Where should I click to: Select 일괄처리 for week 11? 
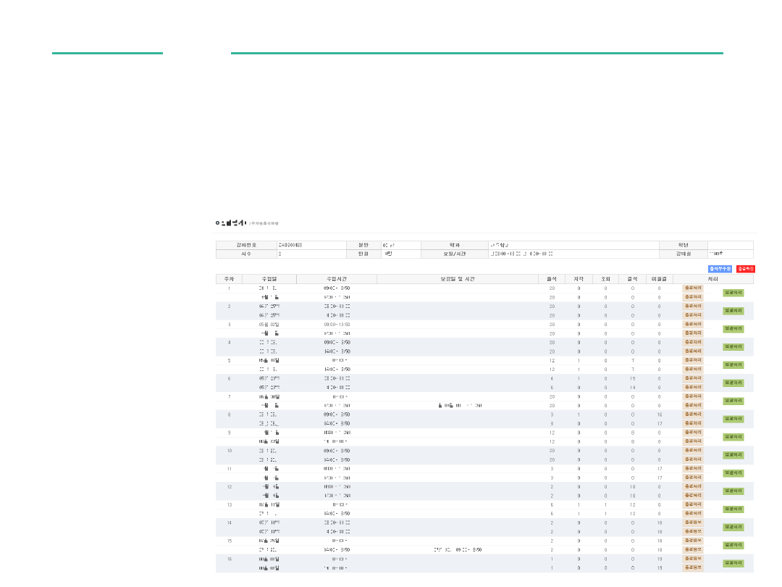733,472
